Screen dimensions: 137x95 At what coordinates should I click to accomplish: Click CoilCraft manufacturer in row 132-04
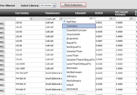50,36
